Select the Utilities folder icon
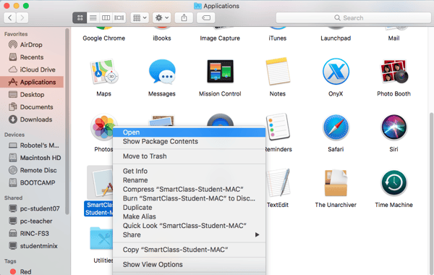 coord(101,238)
